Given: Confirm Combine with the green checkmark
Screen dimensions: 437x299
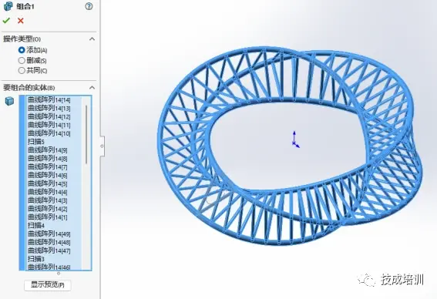Looking at the screenshot, I should (6, 21).
